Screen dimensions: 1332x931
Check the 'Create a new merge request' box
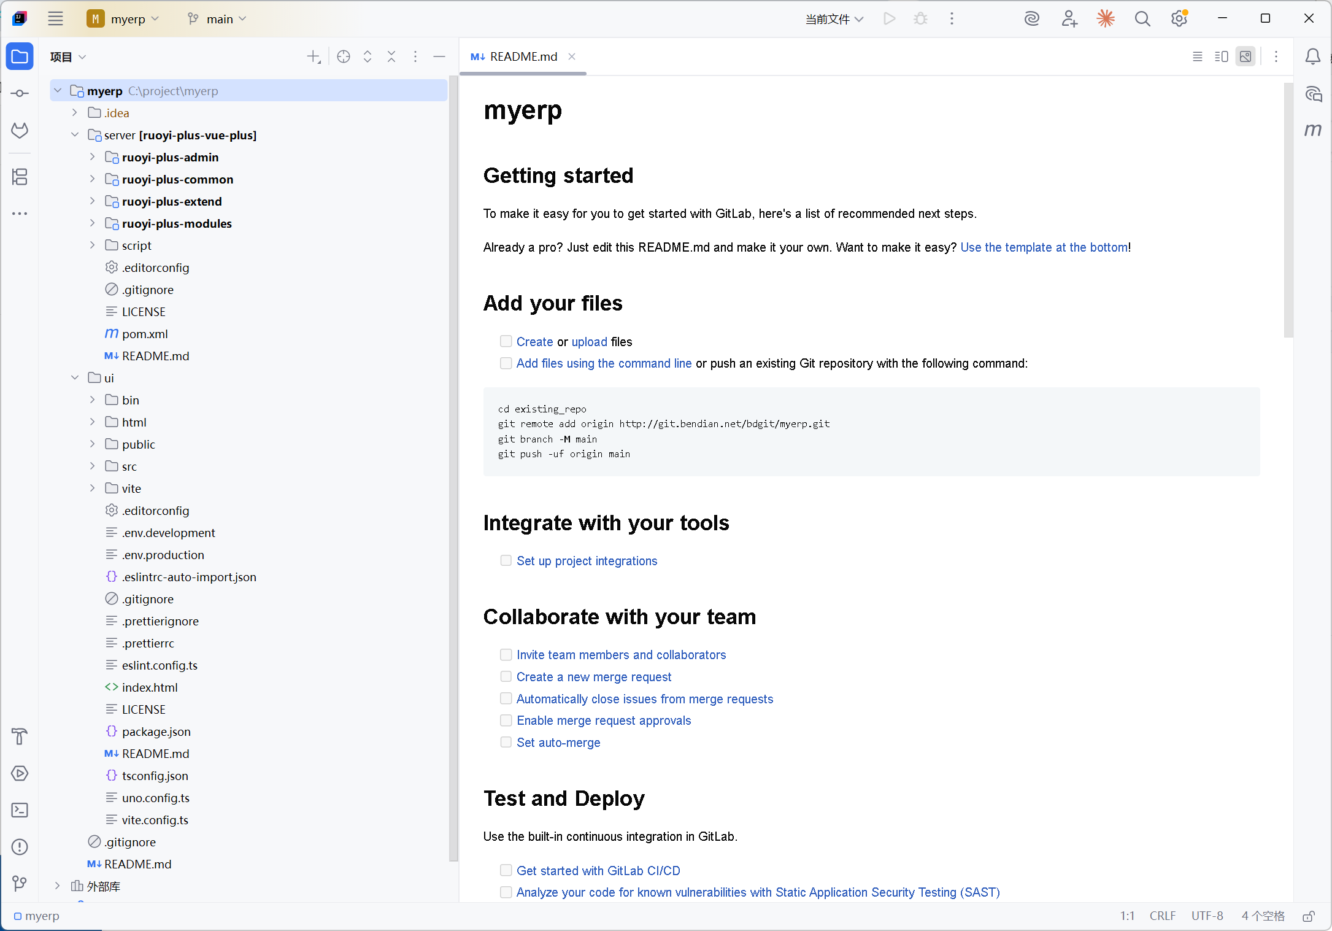506,676
